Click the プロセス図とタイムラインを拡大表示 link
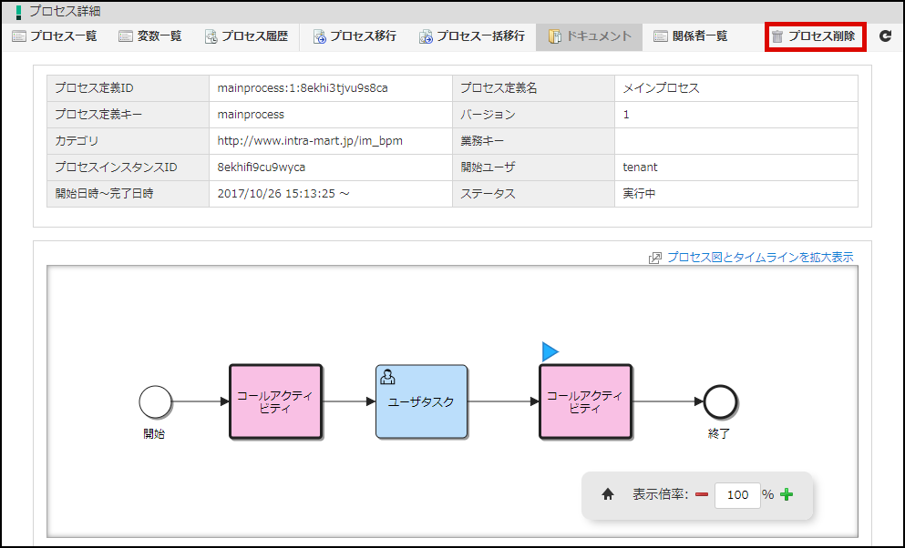 pos(759,257)
